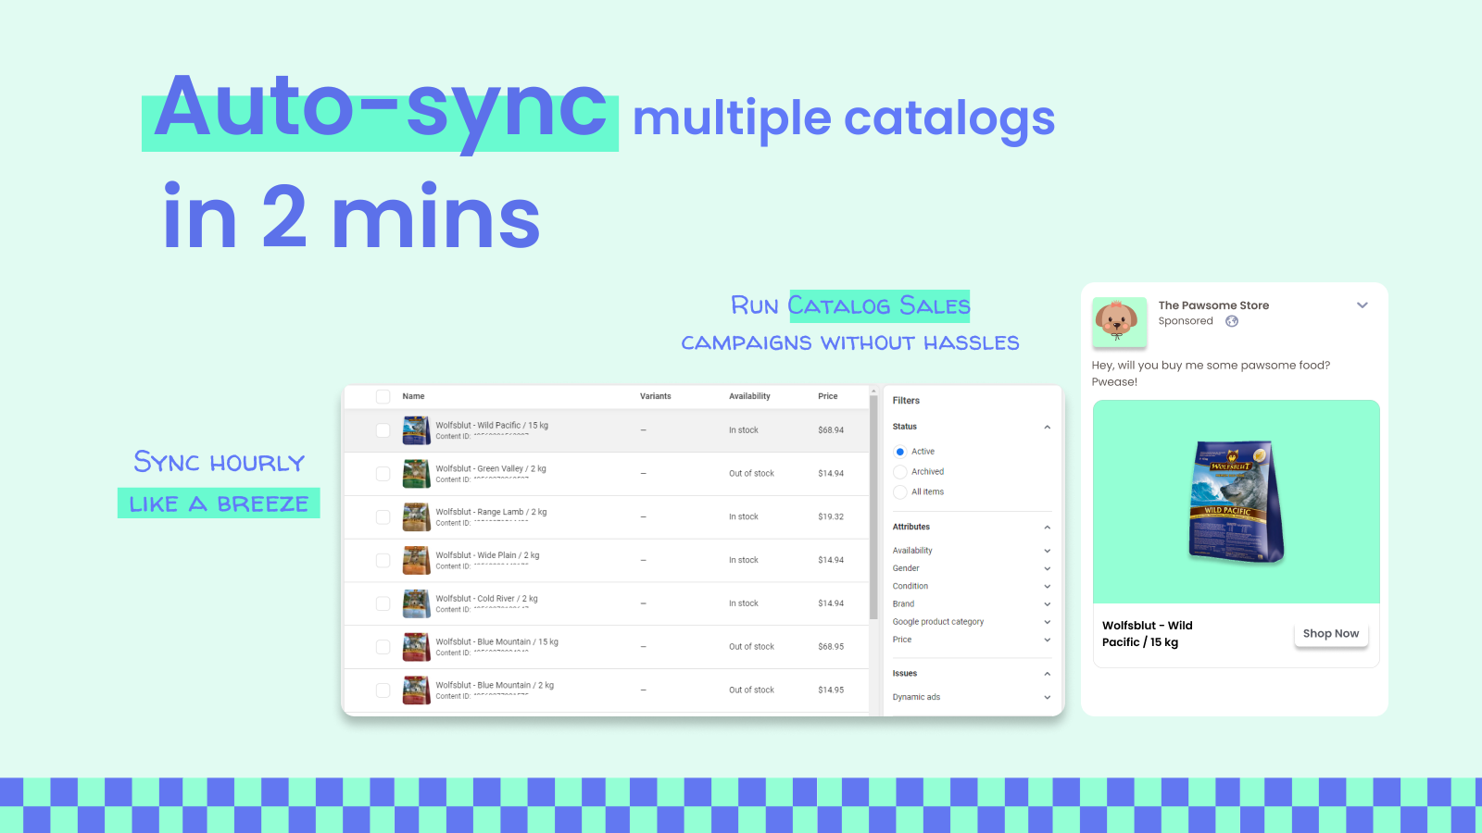Sort products by the Price column header

(x=828, y=396)
